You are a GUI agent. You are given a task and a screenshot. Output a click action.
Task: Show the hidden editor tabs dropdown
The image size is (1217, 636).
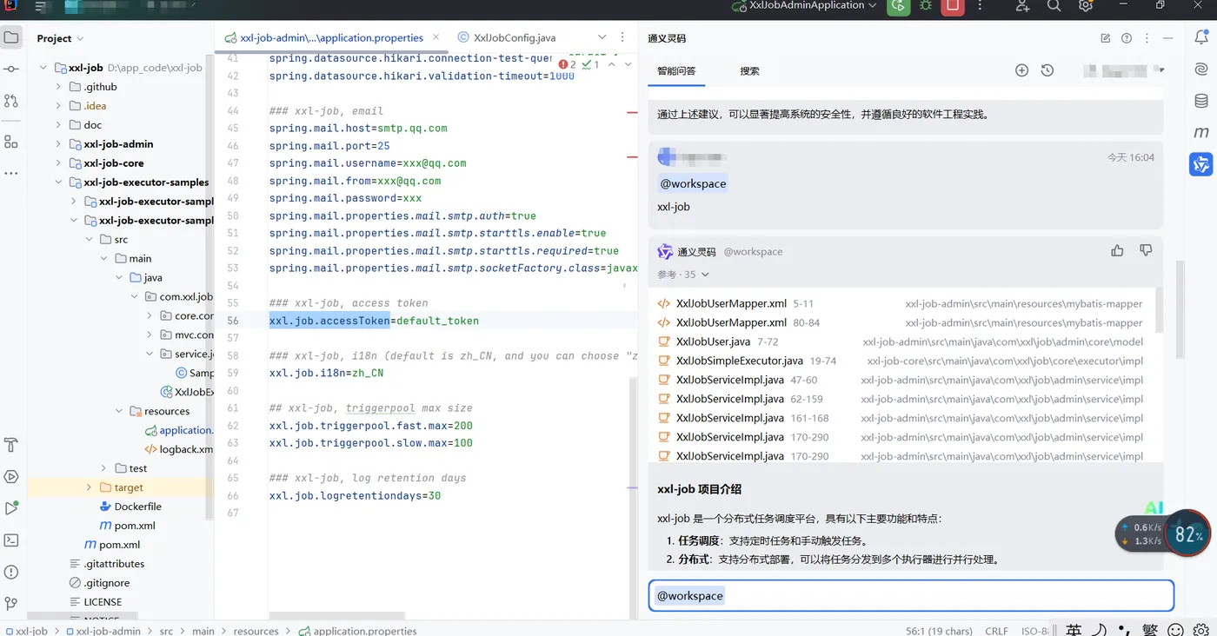(x=602, y=37)
